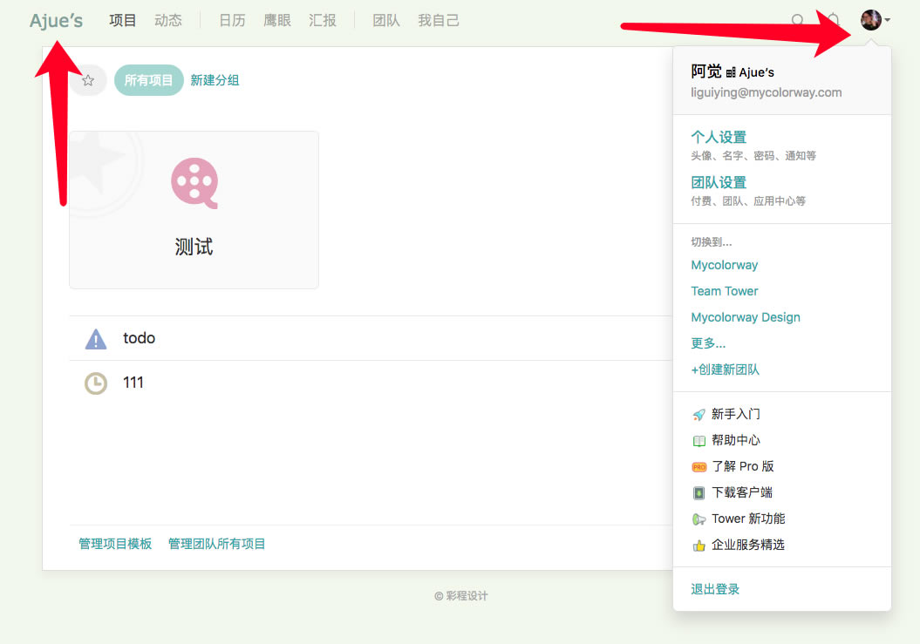Open Tower 新功能 announcements
Viewport: 920px width, 644px height.
click(x=747, y=519)
